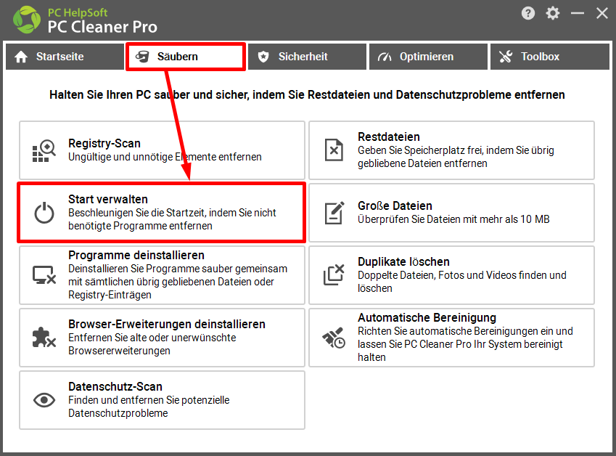Open the Sicherheit tab
This screenshot has width=616, height=456.
coord(307,57)
